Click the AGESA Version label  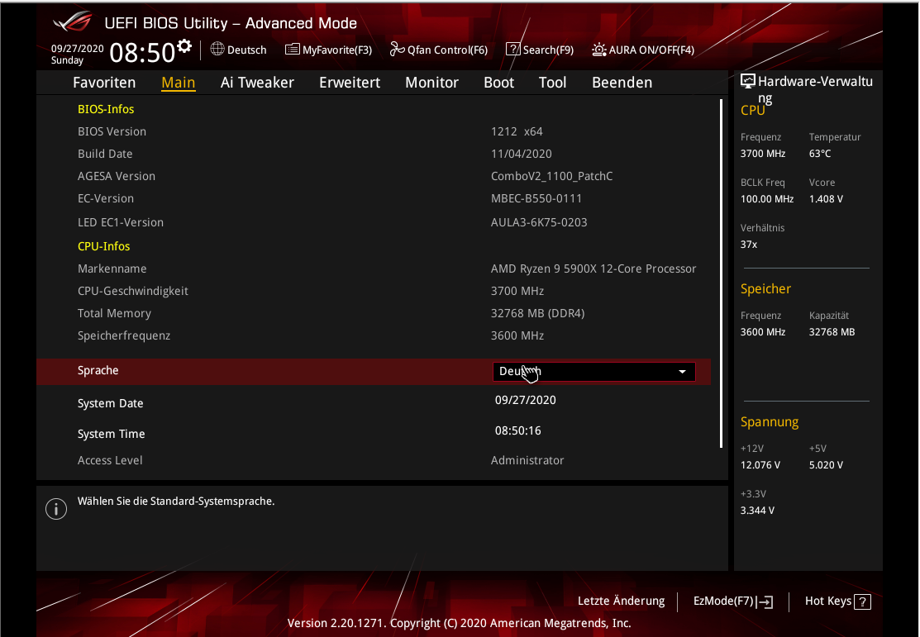[x=117, y=176]
